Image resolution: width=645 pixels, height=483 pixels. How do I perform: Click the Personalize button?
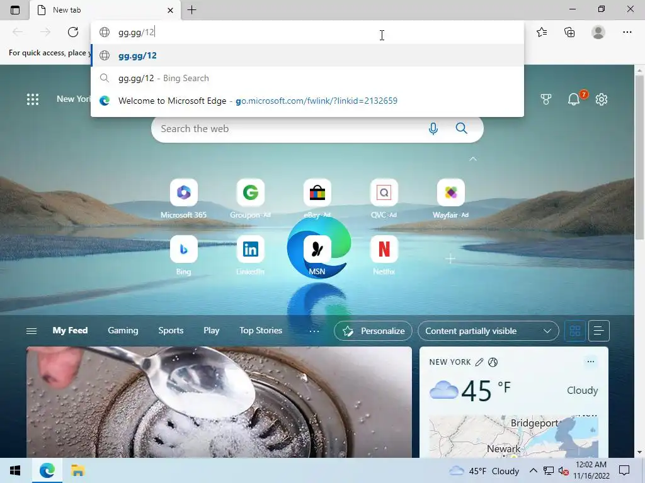[x=373, y=331]
